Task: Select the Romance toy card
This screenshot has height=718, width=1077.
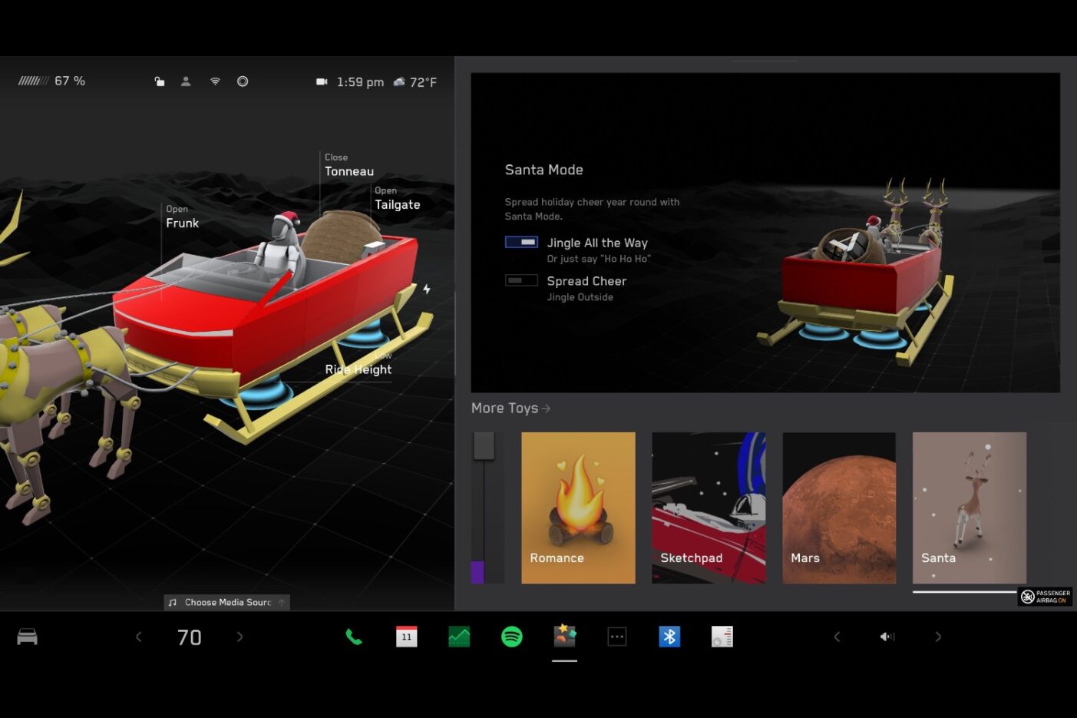Action: [578, 508]
